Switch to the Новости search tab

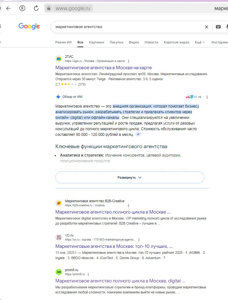coord(151,42)
